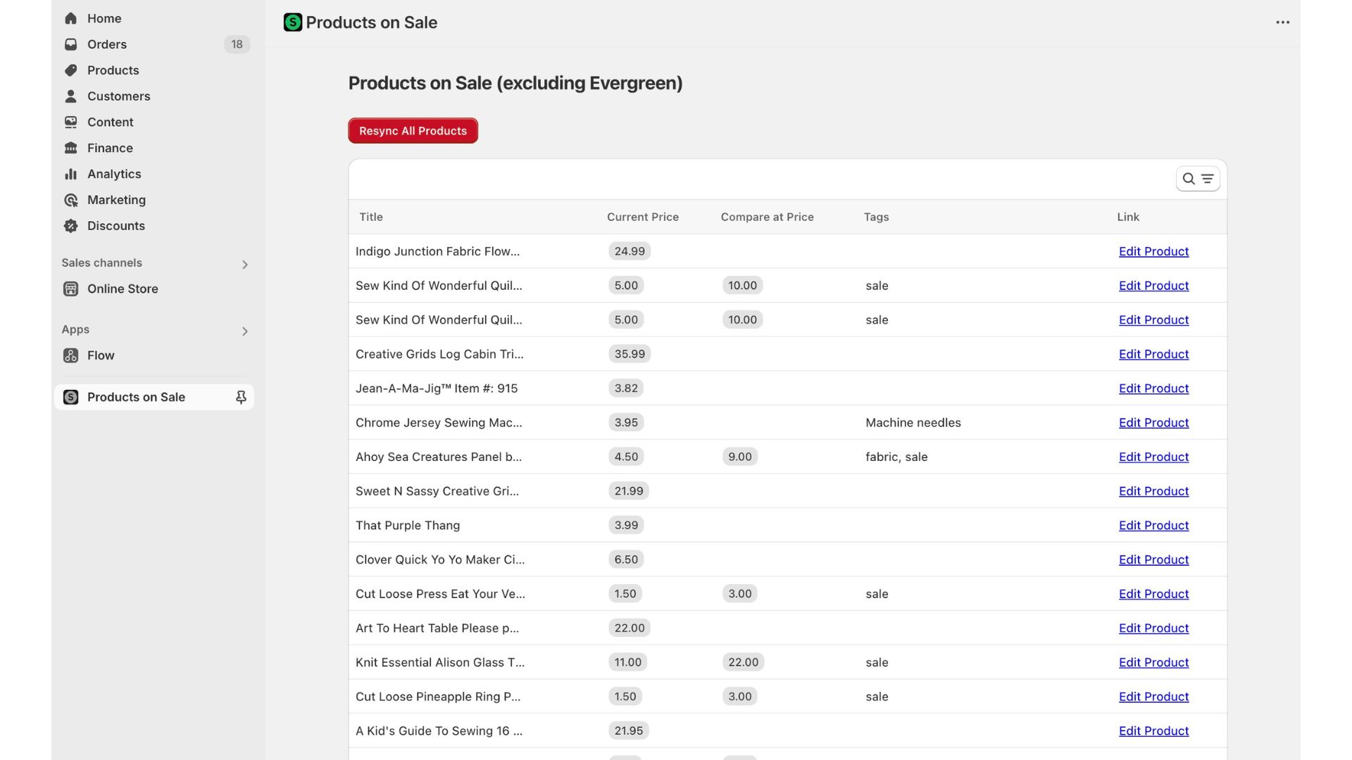Viewport: 1352px width, 760px height.
Task: Click the Link column header
Action: 1128,217
